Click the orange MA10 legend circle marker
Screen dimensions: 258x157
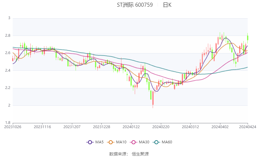click(111, 142)
